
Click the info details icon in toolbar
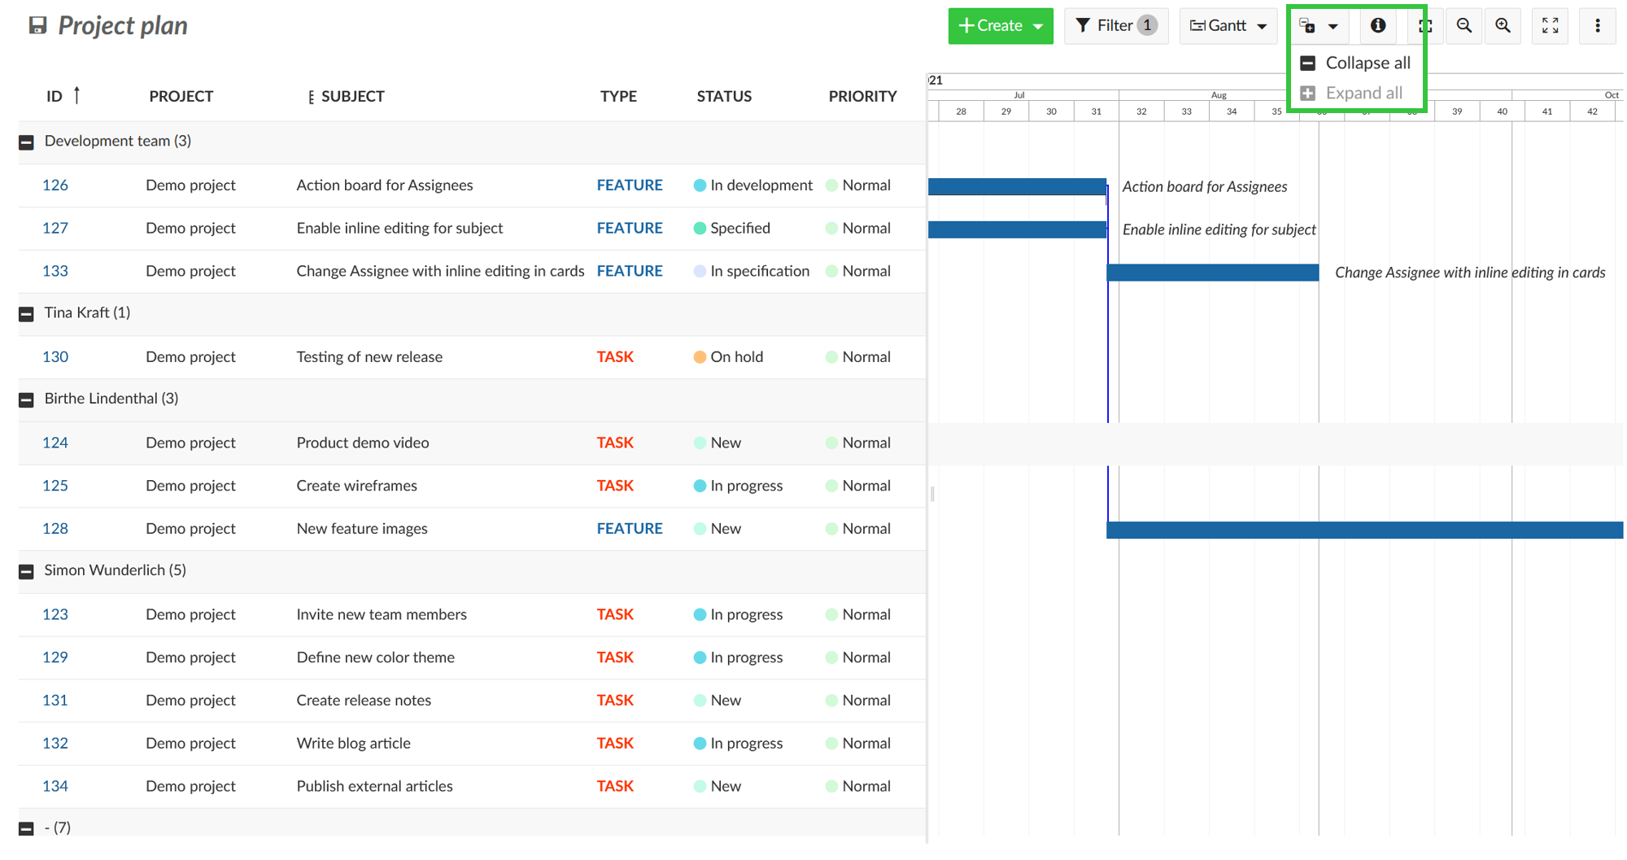[x=1377, y=26]
